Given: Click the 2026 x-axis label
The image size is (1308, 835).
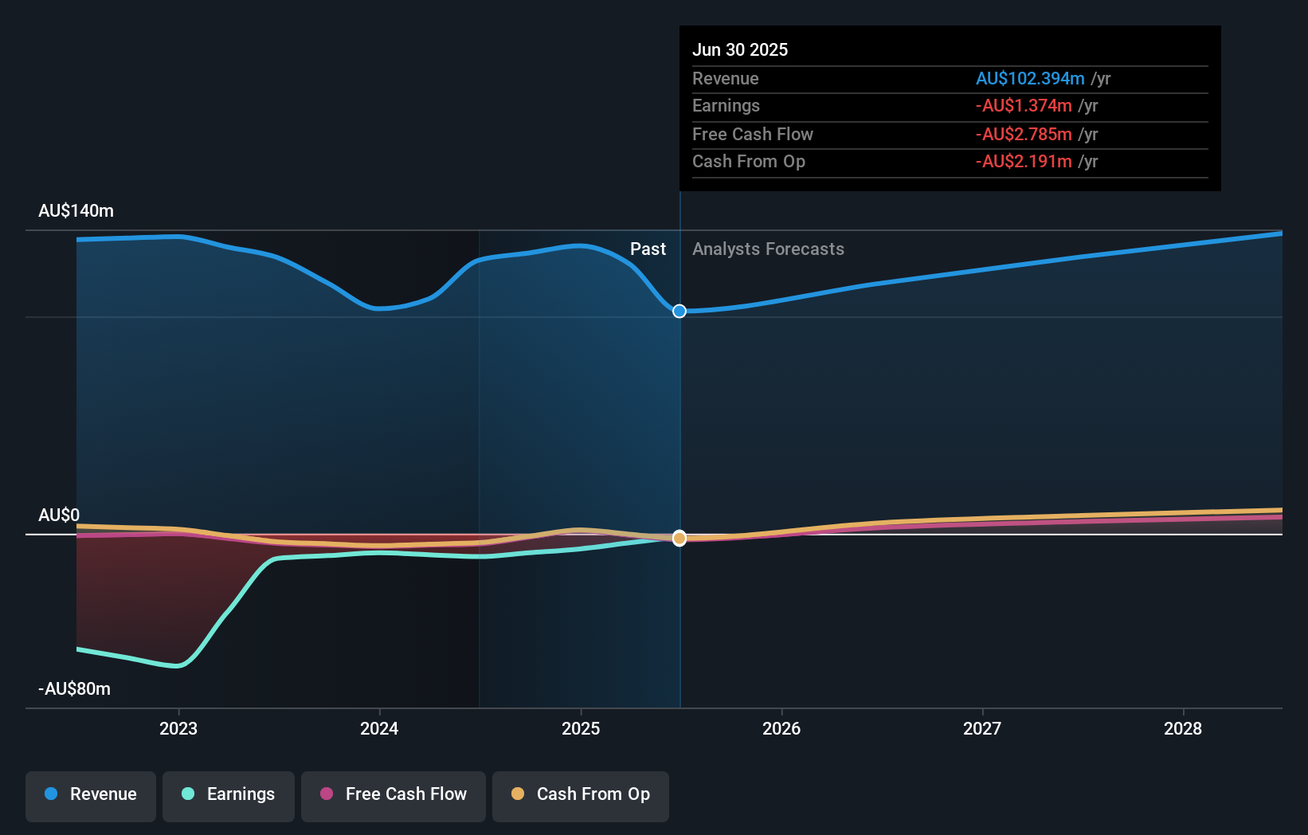Looking at the screenshot, I should point(781,729).
